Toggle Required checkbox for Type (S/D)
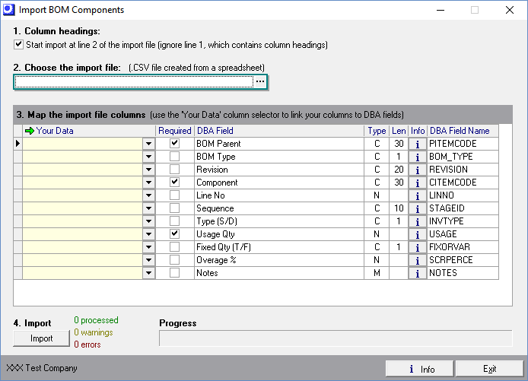The width and height of the screenshot is (528, 381). [x=174, y=221]
